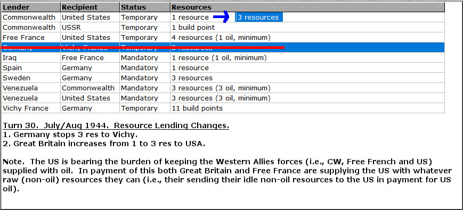Image resolution: width=463 pixels, height=210 pixels.
Task: Click Mandatory status in Venezuela–United States row
Action: (145, 98)
